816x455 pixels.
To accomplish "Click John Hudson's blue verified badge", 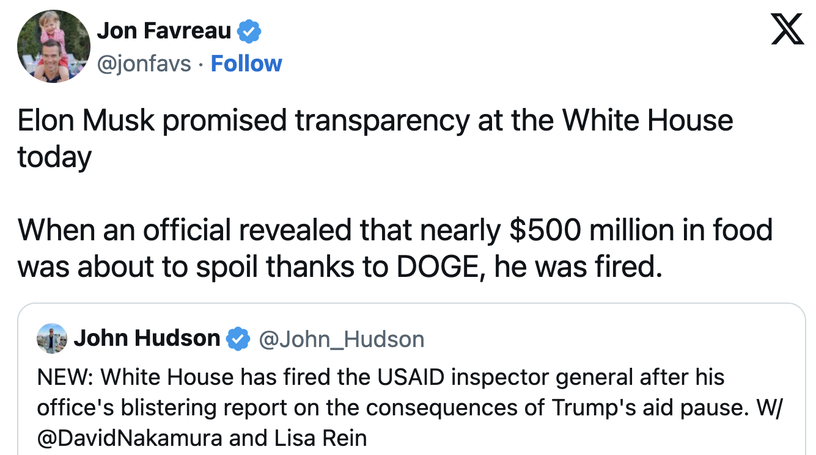I will click(238, 339).
